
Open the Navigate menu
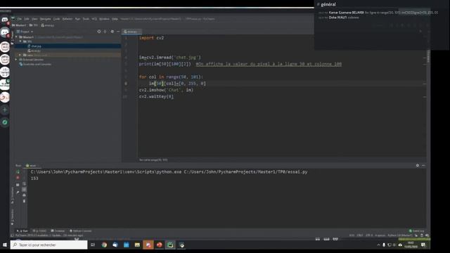[45, 19]
